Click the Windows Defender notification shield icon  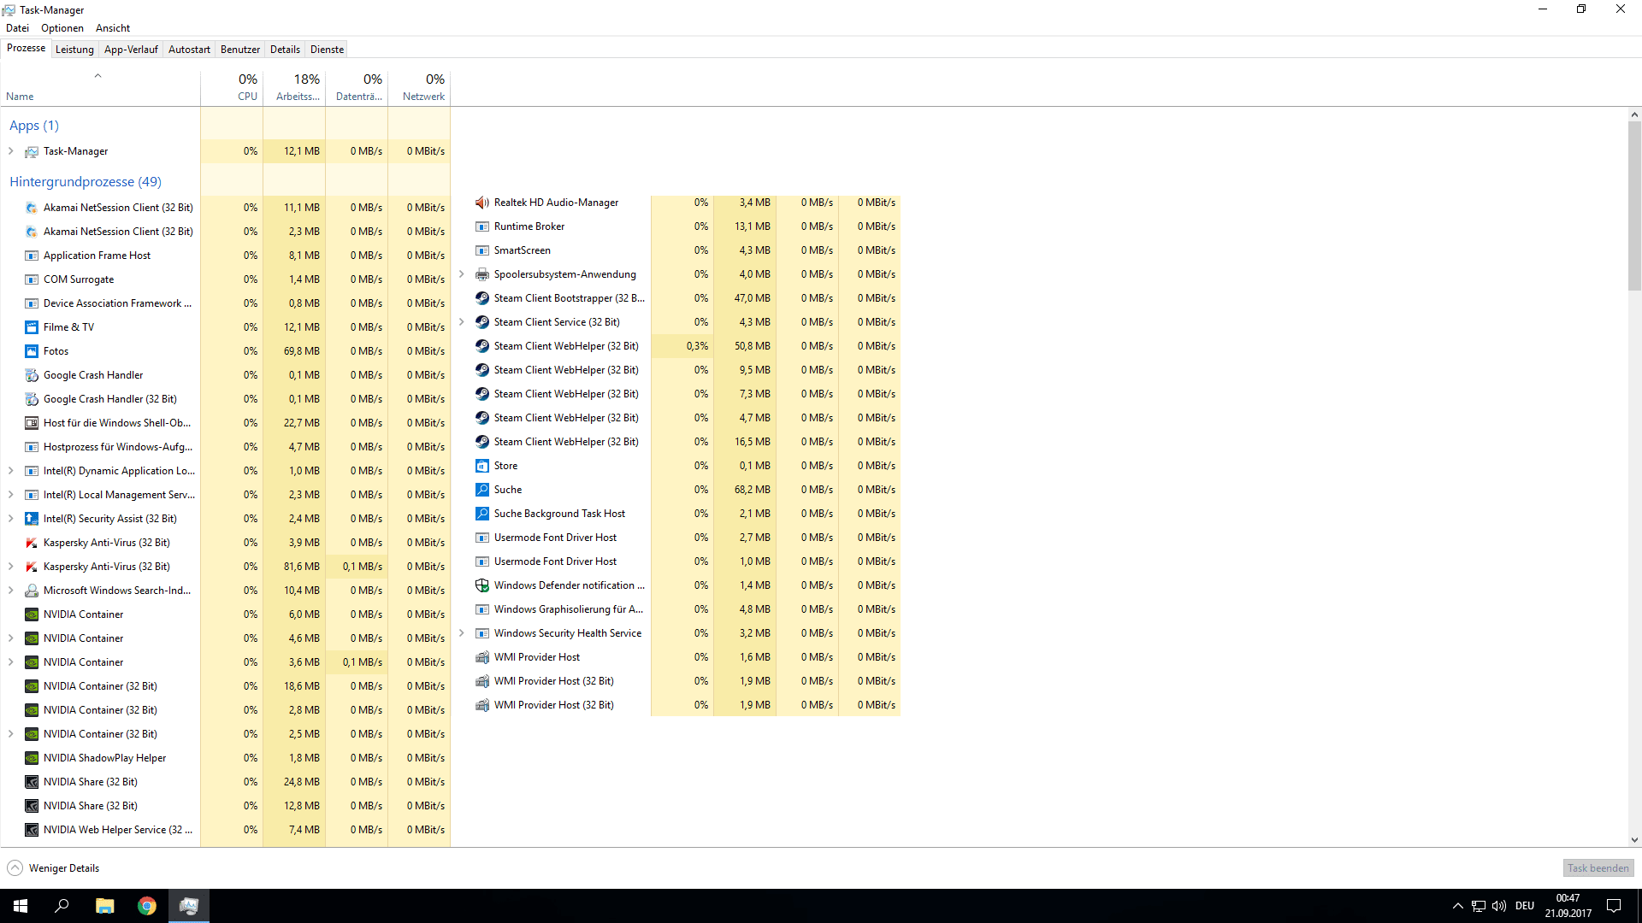(482, 585)
